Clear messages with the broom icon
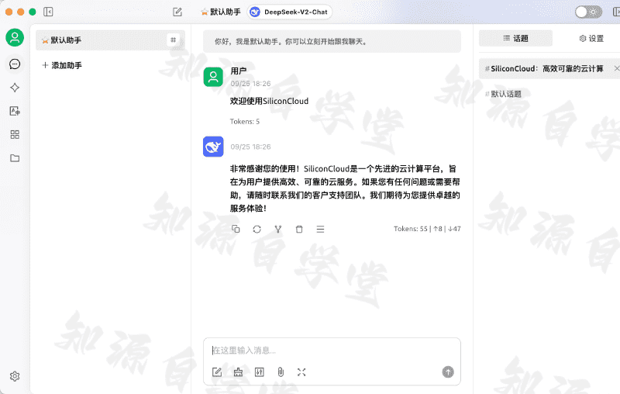Viewport: 620px width, 394px height. [238, 372]
